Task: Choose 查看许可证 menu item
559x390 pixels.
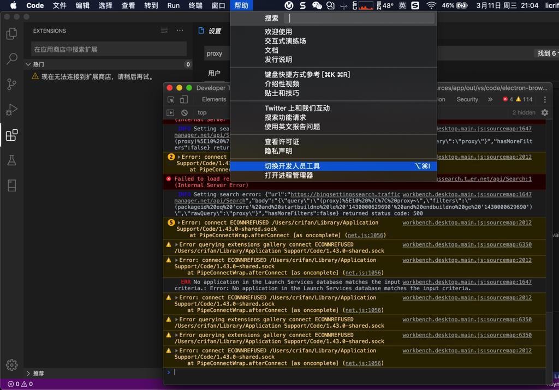Action: pos(334,142)
